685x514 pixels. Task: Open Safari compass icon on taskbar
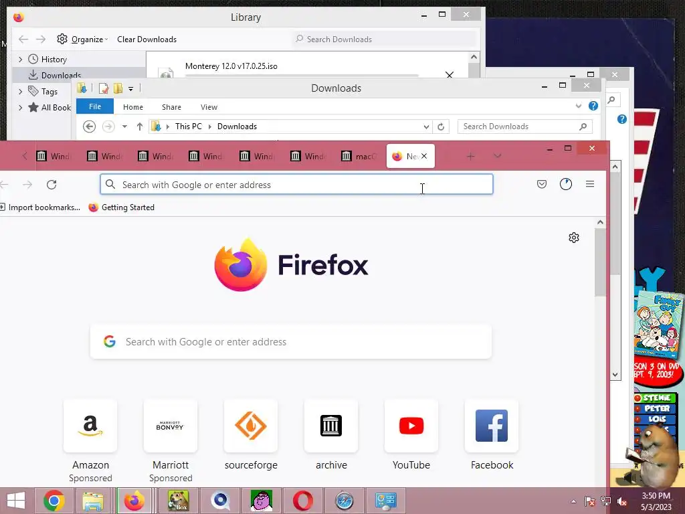(345, 501)
